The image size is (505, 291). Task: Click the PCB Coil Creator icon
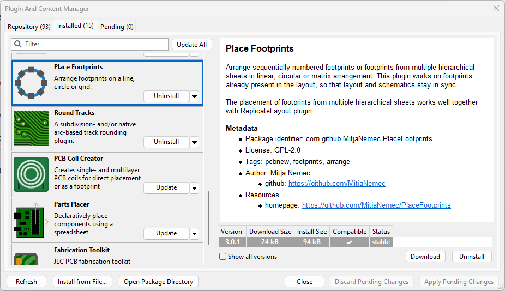pyautogui.click(x=32, y=174)
